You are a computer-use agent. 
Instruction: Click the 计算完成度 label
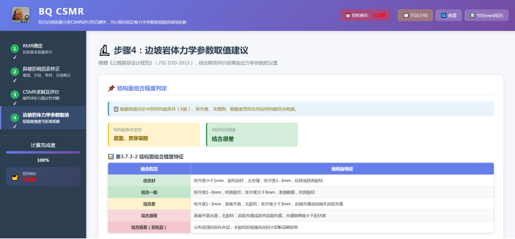click(43, 145)
